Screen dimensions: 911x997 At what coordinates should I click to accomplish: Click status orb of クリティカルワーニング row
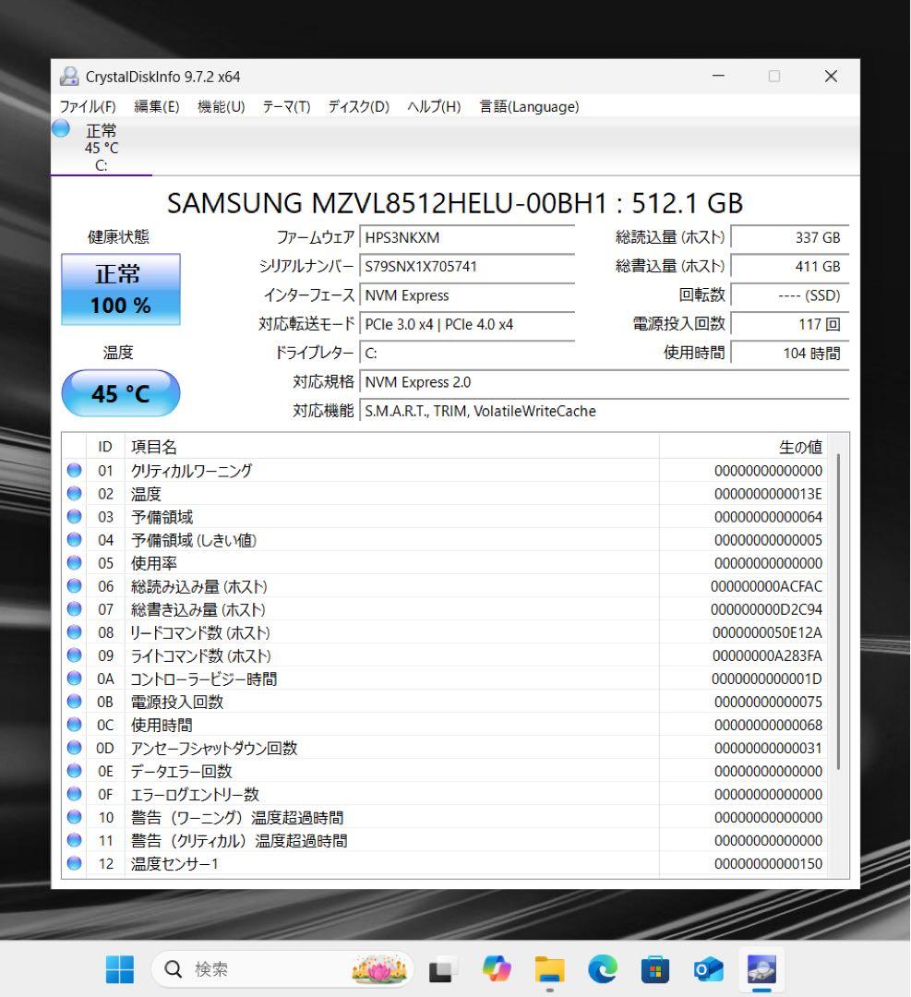coord(75,471)
